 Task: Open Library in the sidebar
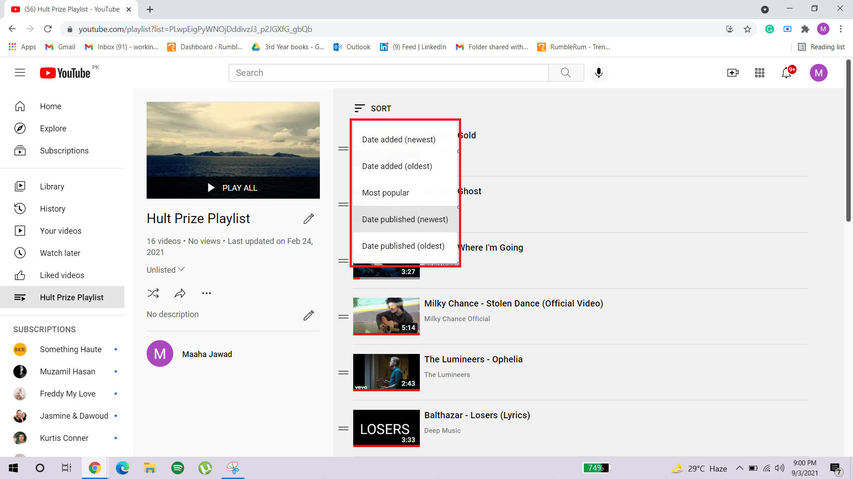point(62,186)
